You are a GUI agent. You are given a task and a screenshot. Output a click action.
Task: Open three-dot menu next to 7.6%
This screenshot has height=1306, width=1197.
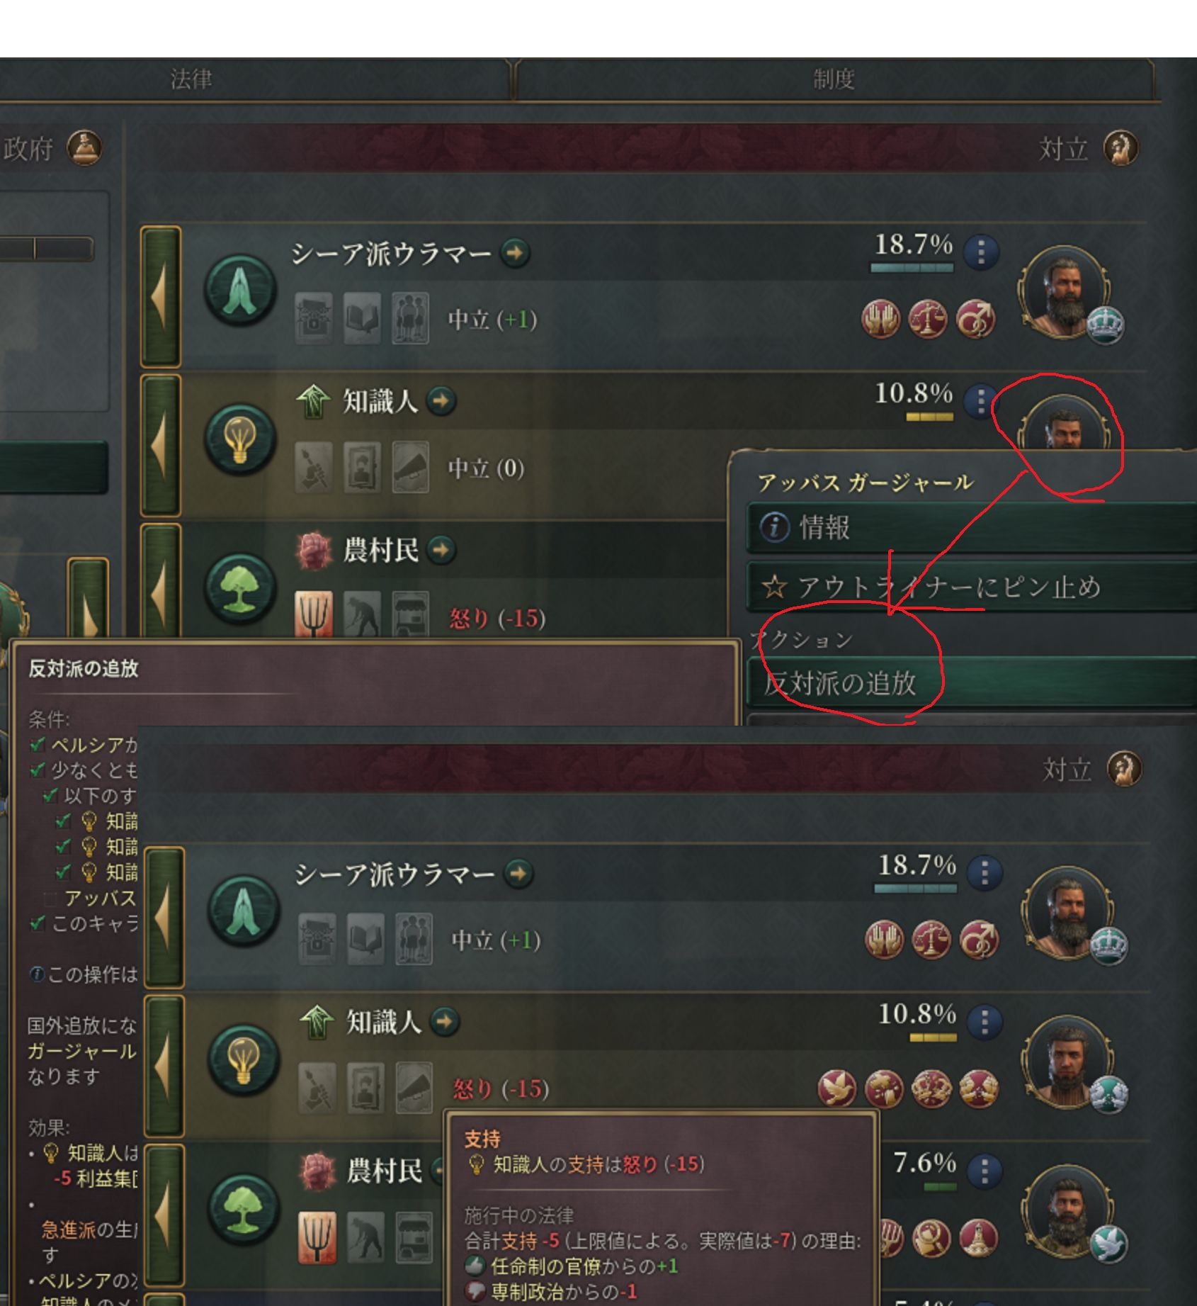[984, 1171]
